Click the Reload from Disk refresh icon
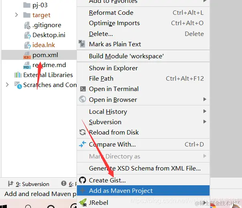This screenshot has height=208, width=242. 83,132
